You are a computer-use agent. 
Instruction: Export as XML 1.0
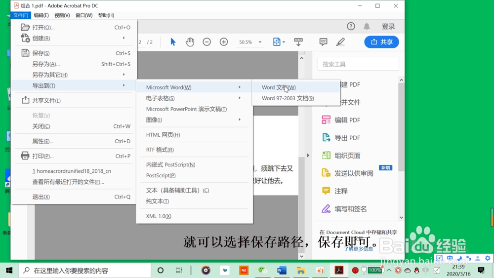(x=194, y=216)
